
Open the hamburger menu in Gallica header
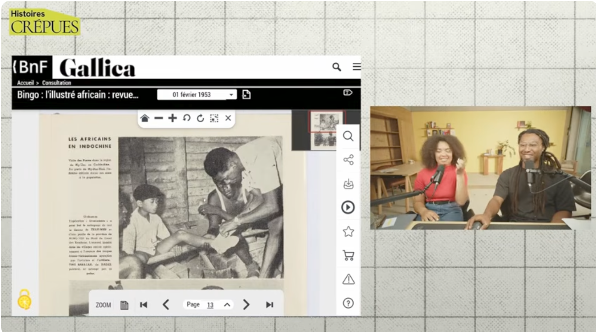pyautogui.click(x=357, y=66)
